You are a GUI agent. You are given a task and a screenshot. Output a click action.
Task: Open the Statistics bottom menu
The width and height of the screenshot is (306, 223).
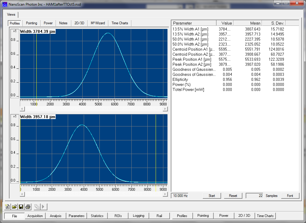click(97, 216)
